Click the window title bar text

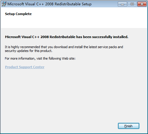49,4
